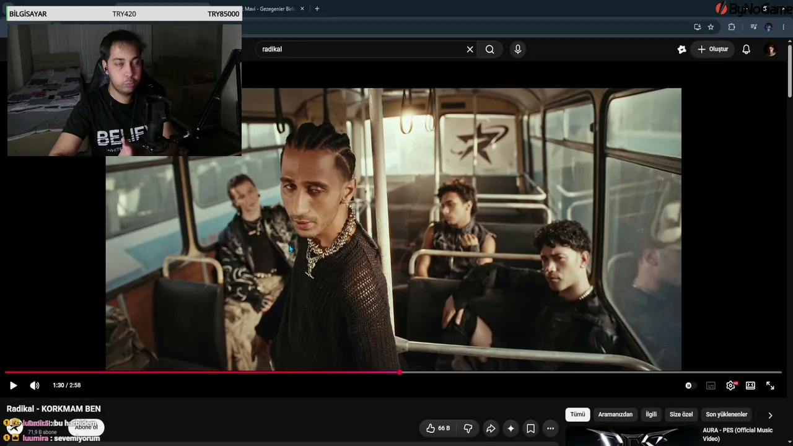The height and width of the screenshot is (446, 793).
Task: Click the install/cast icon in address bar
Action: click(x=697, y=27)
